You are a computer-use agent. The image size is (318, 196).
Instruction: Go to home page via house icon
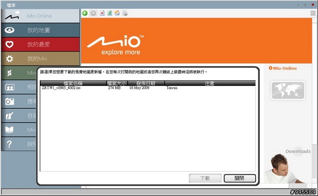117,13
